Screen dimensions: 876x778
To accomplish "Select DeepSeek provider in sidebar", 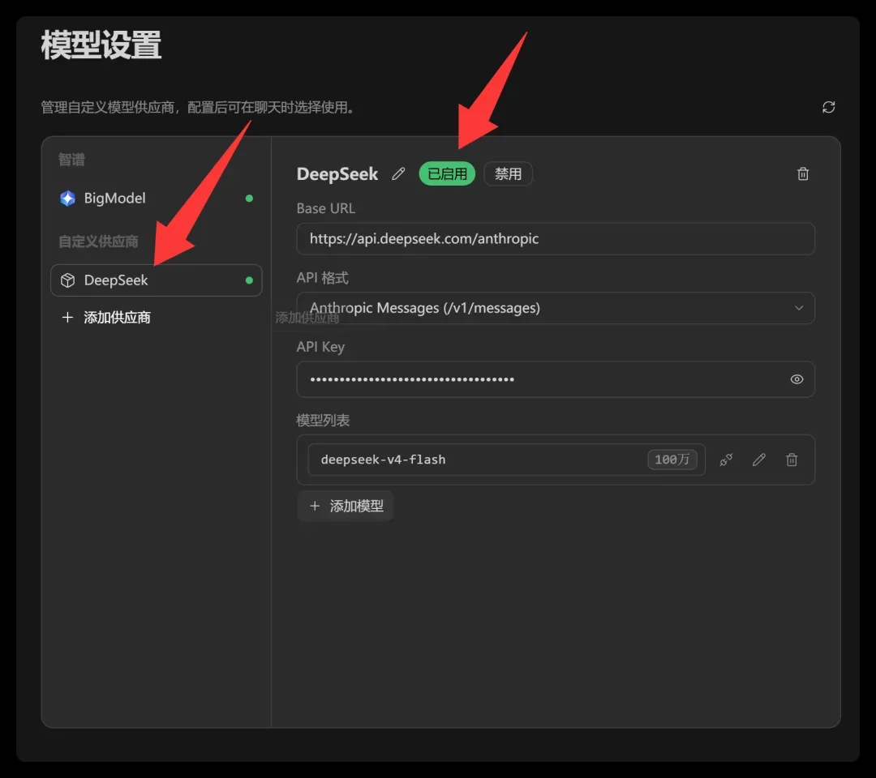I will pyautogui.click(x=156, y=280).
